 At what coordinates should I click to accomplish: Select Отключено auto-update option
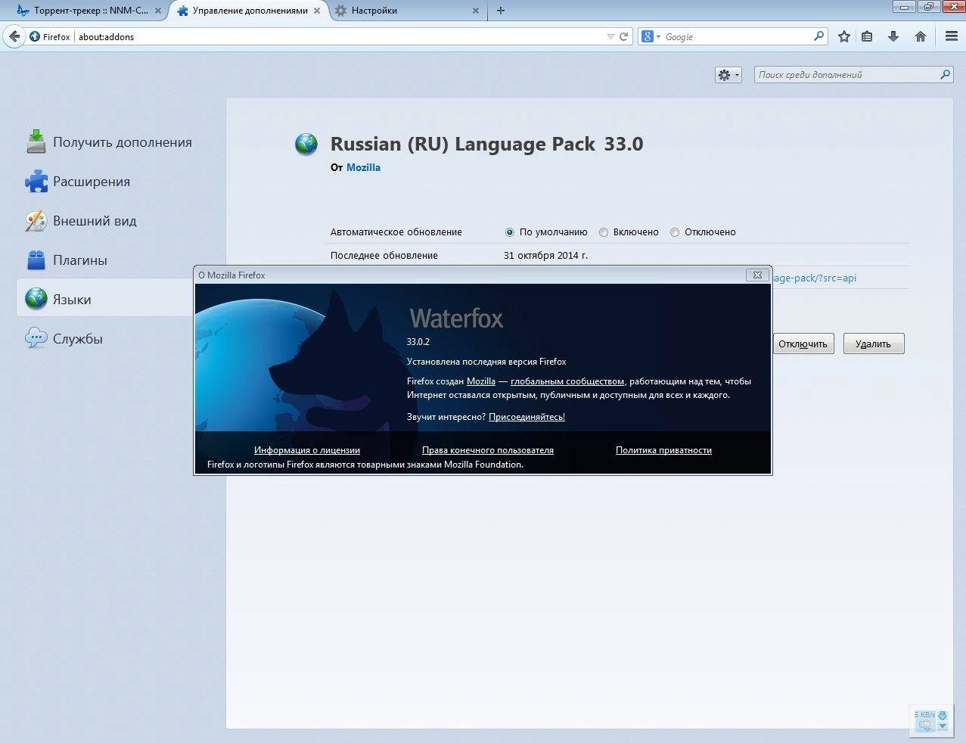tap(675, 232)
